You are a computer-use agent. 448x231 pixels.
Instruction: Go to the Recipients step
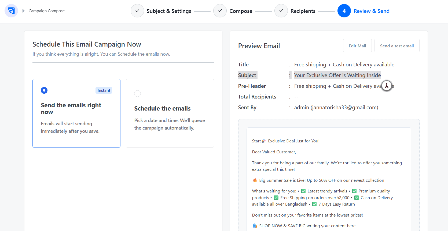click(303, 11)
